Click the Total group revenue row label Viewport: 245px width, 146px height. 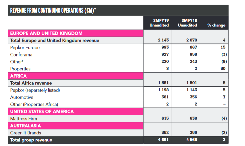point(31,140)
